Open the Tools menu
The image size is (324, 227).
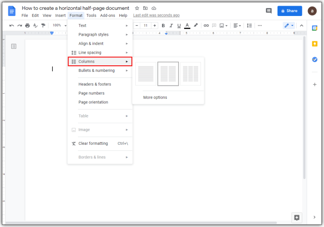[x=91, y=16]
